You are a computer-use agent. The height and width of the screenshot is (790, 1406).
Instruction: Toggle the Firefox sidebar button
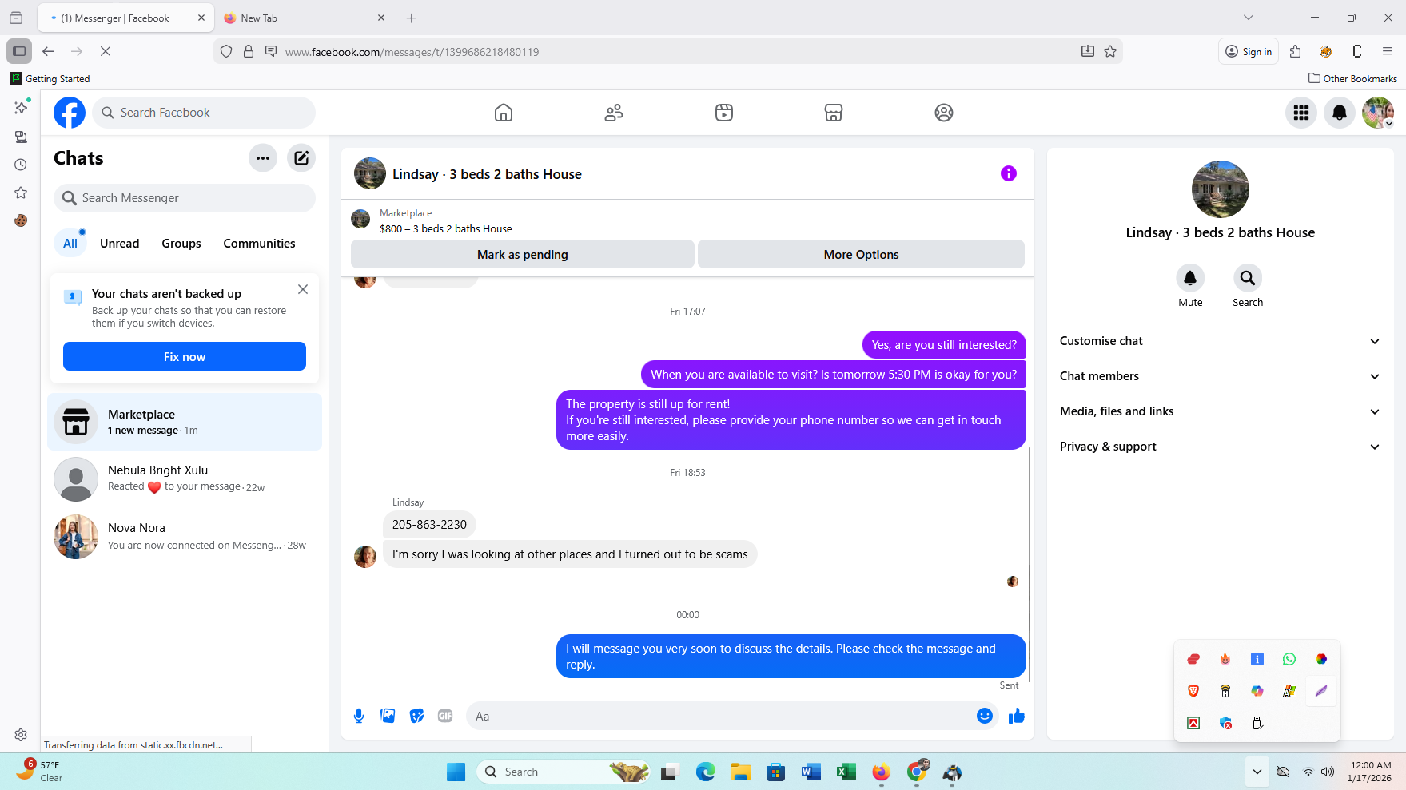[x=19, y=51]
